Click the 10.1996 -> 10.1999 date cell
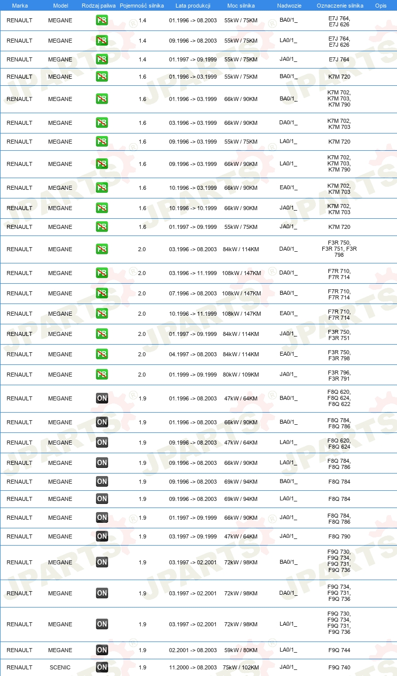Viewport: 397px width, 676px height. [193, 208]
